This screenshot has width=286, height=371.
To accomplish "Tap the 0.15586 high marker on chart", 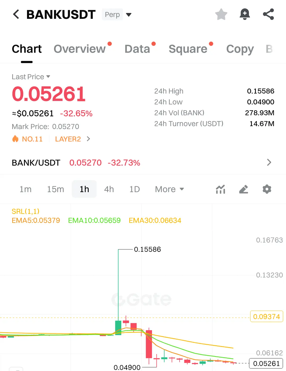I will [147, 249].
